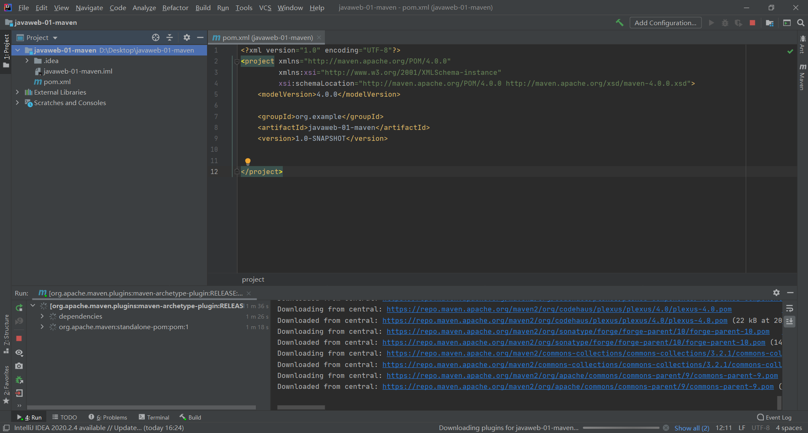Click the Run console horizontal scrollbar

point(301,407)
